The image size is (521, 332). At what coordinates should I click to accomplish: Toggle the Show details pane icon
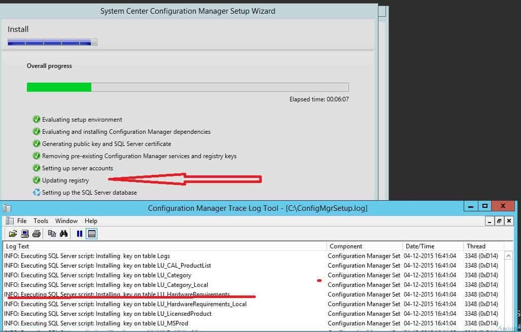pyautogui.click(x=92, y=234)
